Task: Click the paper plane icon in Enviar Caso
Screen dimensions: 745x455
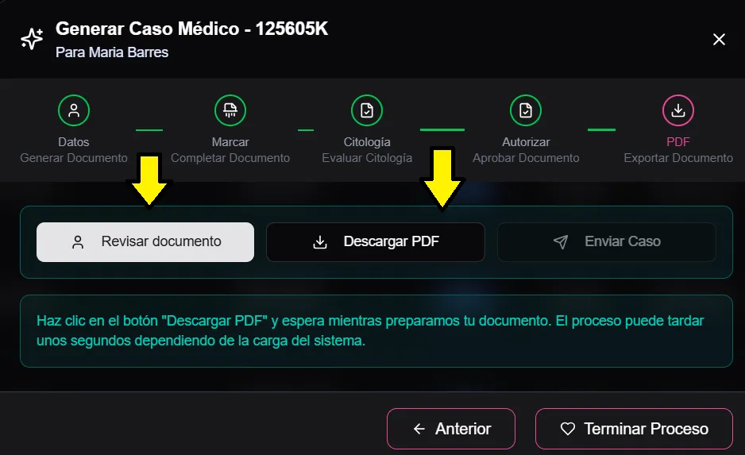Action: (x=561, y=242)
